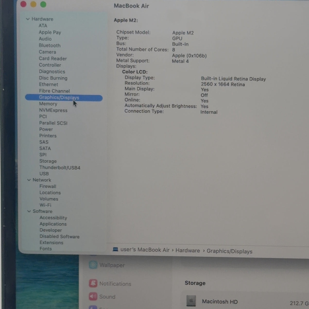Select Printers entry
The width and height of the screenshot is (309, 309).
pos(48,136)
